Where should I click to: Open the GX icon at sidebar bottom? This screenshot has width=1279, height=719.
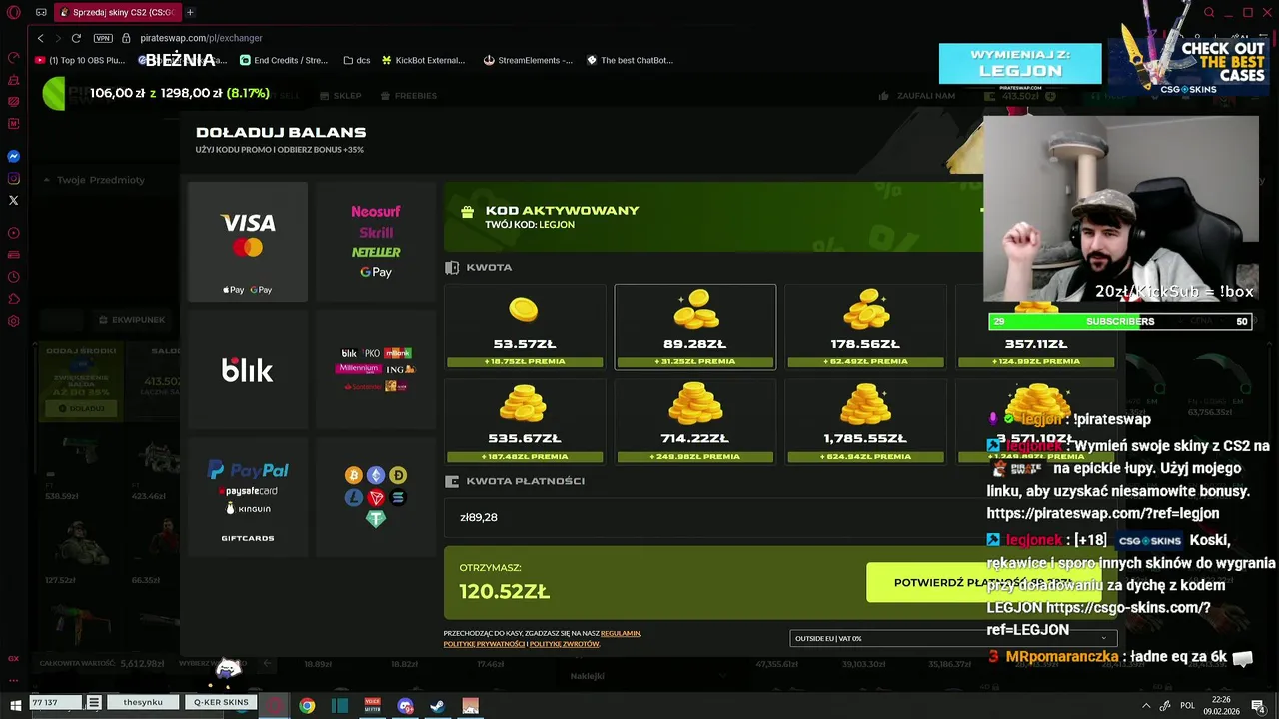tap(14, 658)
